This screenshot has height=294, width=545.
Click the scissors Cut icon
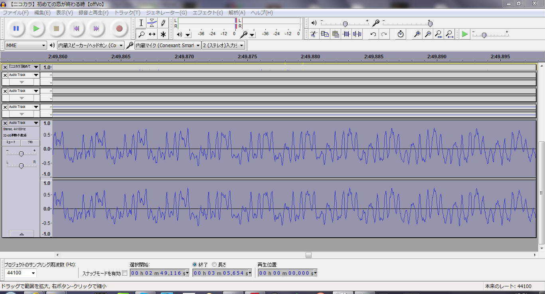(314, 34)
